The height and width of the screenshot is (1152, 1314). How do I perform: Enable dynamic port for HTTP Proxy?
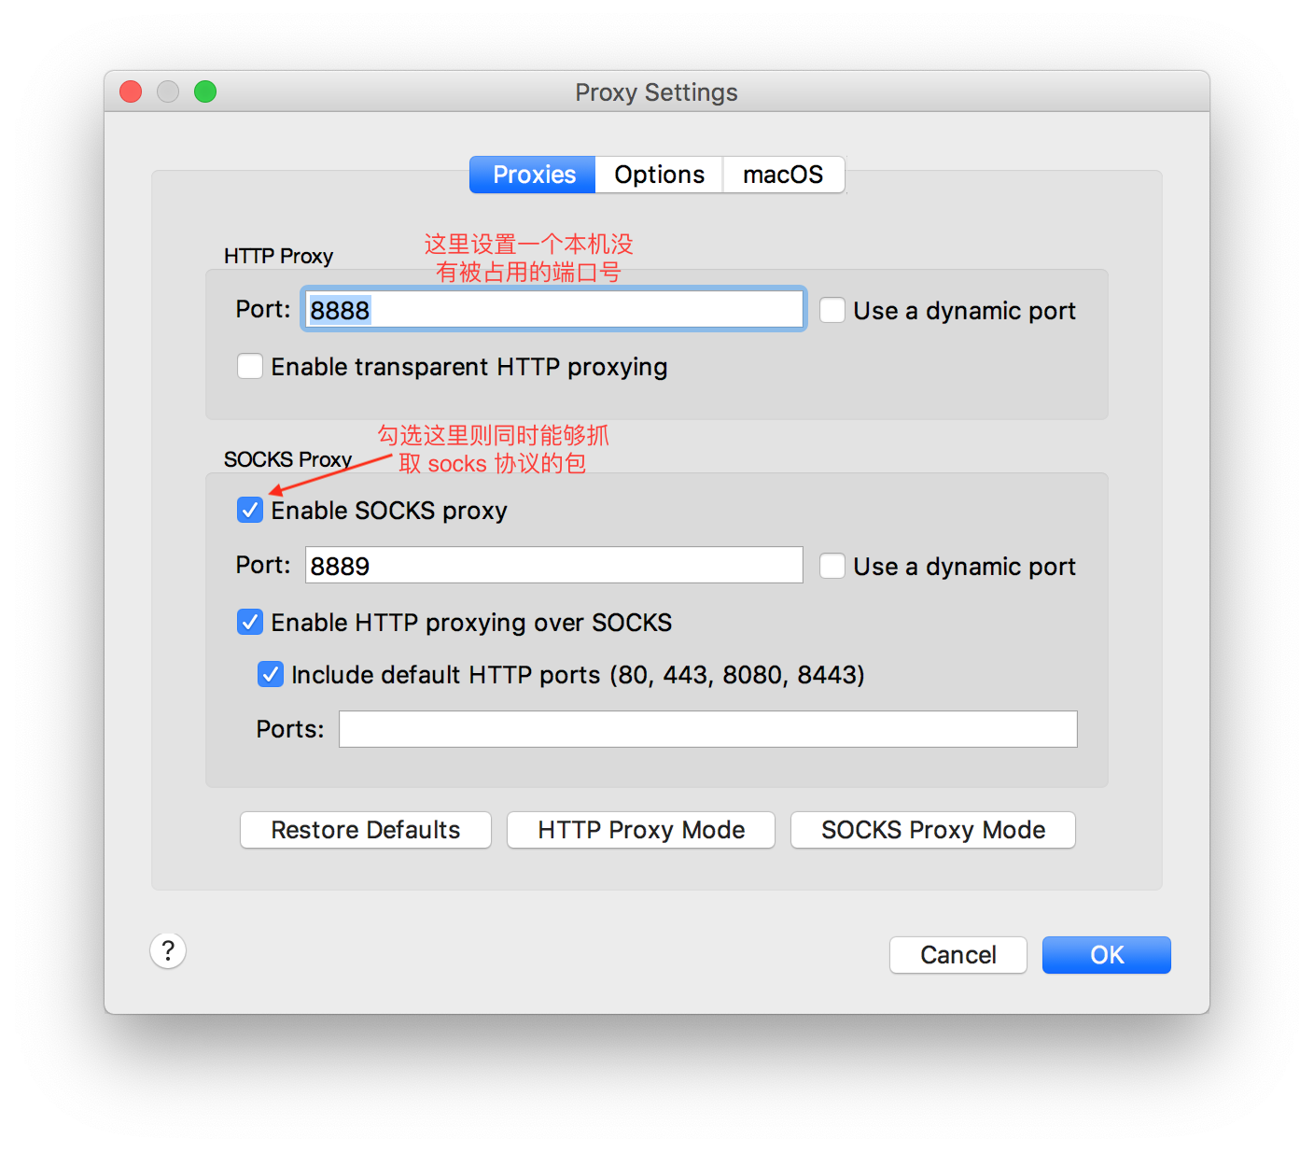(832, 310)
